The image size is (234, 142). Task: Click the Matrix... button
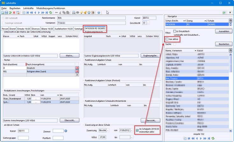69,56
